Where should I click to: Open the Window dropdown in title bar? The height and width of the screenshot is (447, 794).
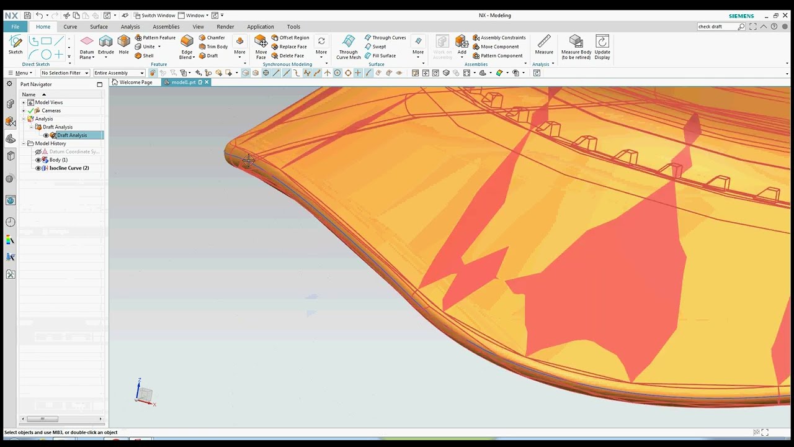click(194, 15)
